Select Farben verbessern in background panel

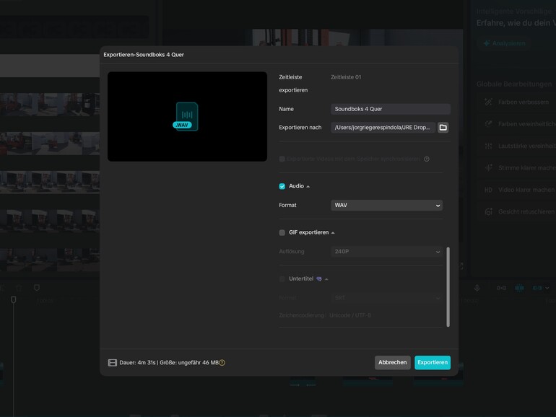(x=516, y=102)
